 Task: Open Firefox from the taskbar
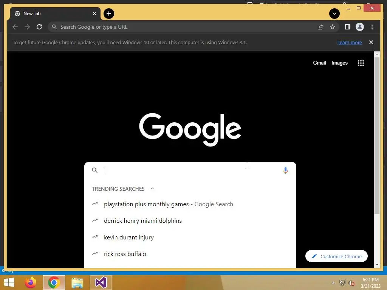pos(31,282)
